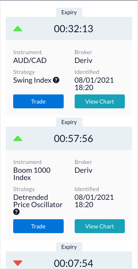Click the 00:07:54 expiry countdown
This screenshot has width=138, height=269.
(x=74, y=263)
